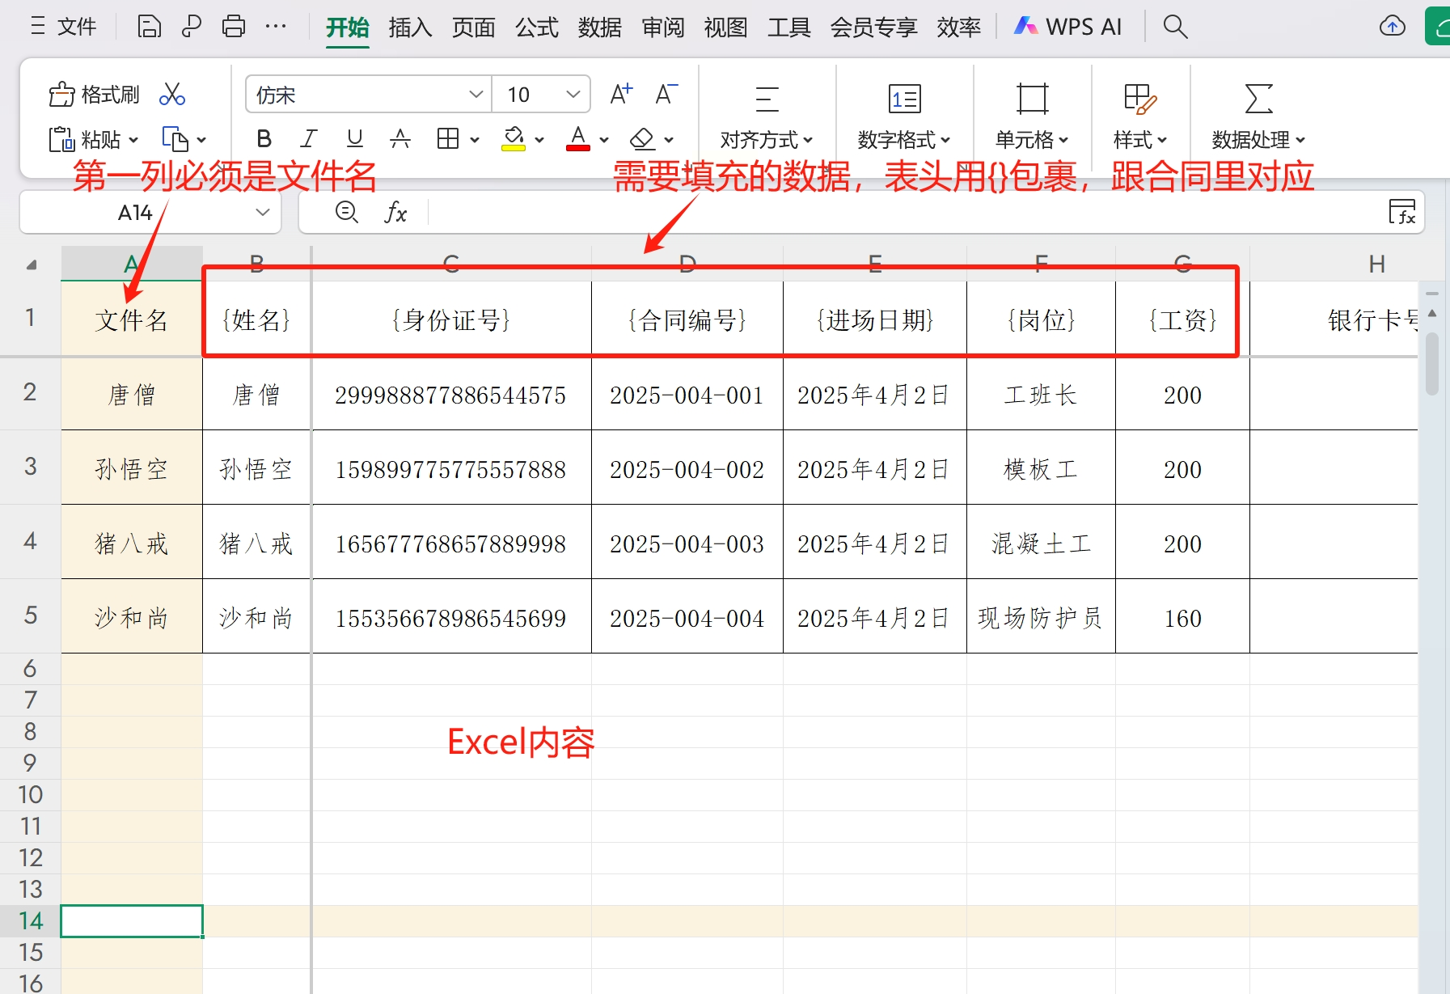Click the cloud upload icon
Viewport: 1450px width, 994px height.
coord(1392,27)
